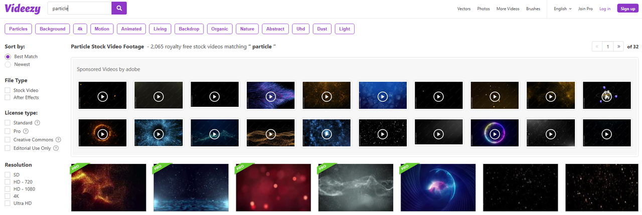Open the Brushes section

533,9
